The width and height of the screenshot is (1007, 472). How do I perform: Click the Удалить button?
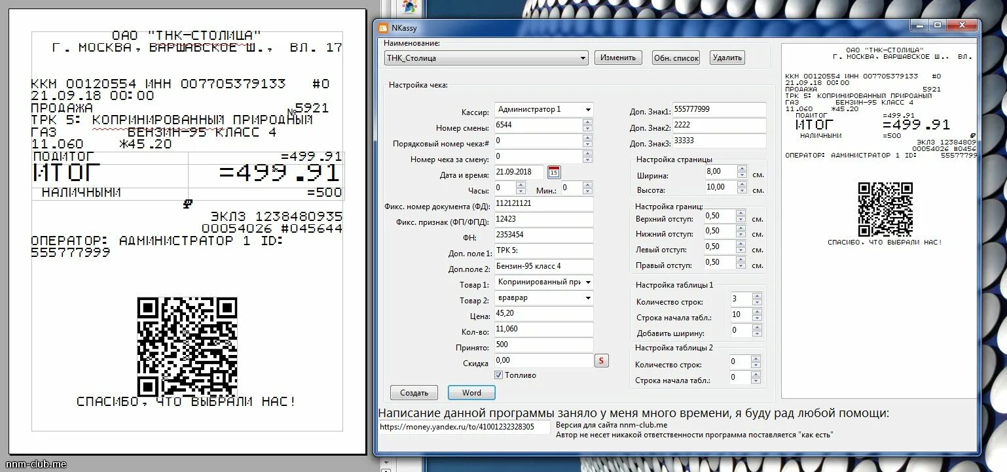pos(727,58)
